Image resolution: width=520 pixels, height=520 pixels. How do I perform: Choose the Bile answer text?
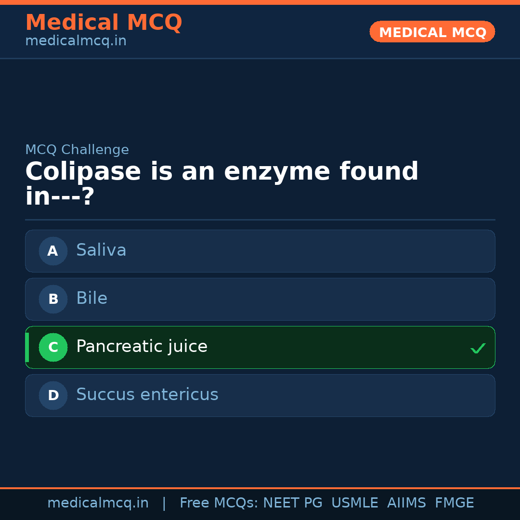[91, 299]
